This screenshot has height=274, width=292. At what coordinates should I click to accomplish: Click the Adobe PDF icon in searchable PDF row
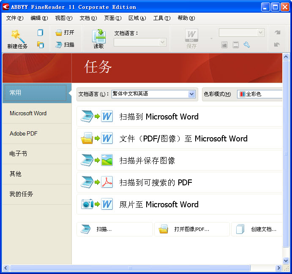pyautogui.click(x=107, y=182)
